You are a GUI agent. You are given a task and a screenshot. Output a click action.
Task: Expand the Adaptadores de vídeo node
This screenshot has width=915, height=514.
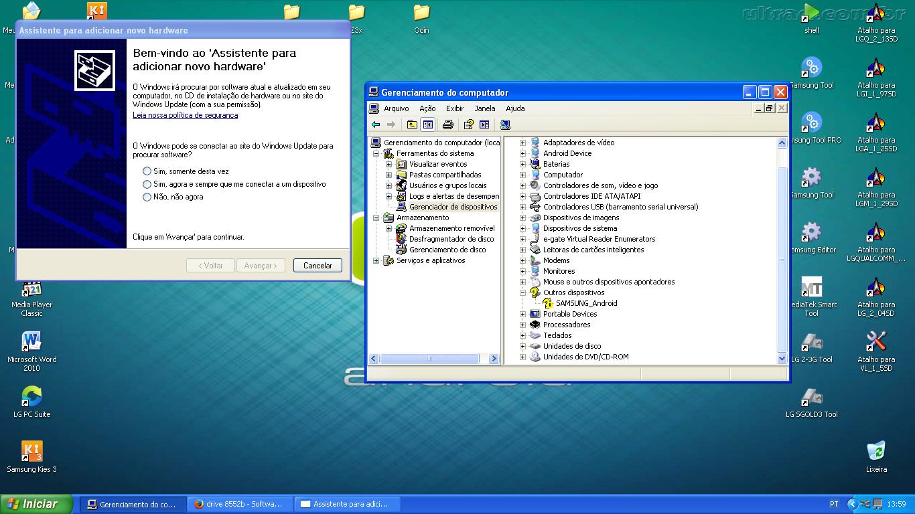coord(523,143)
